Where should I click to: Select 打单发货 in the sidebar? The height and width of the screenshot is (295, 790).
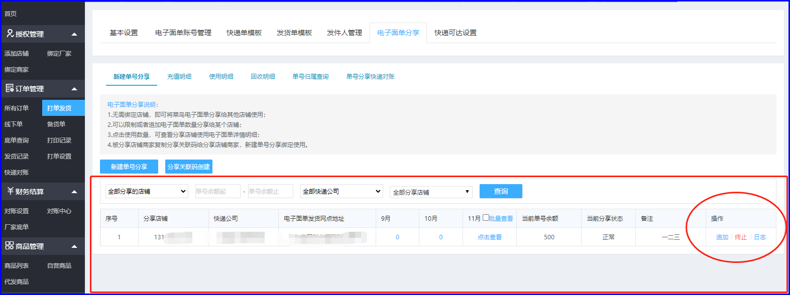click(59, 108)
